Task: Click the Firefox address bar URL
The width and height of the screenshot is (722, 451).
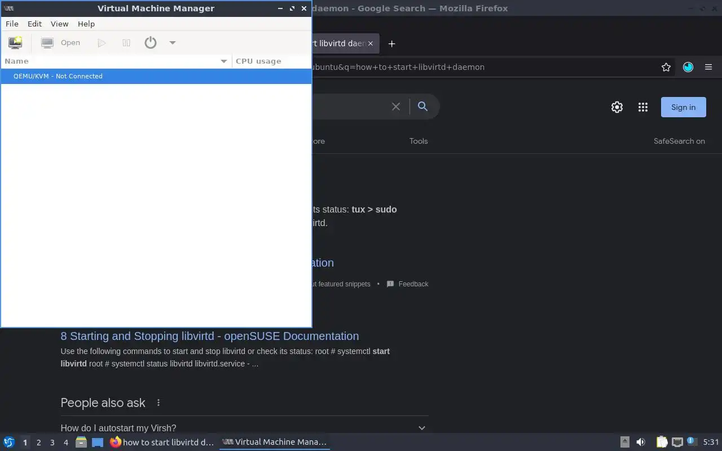Action: pos(398,67)
